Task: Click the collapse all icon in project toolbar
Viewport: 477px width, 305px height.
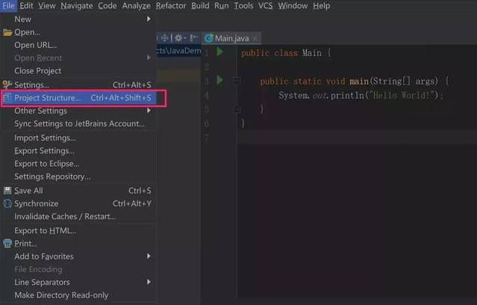Action: (x=164, y=38)
